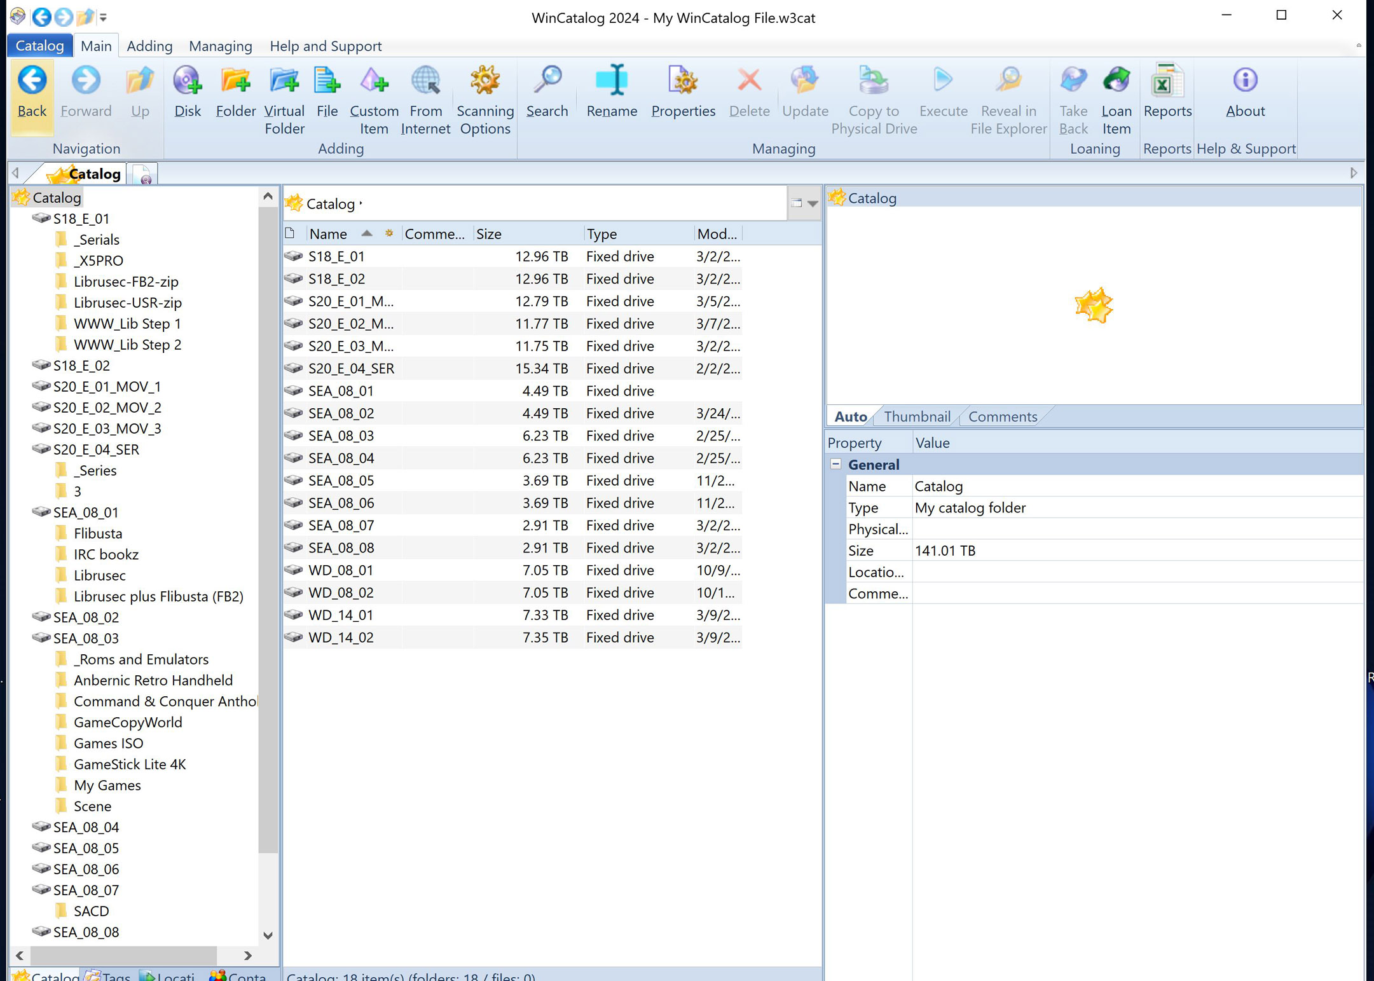Click the Rename icon
The width and height of the screenshot is (1374, 981).
(612, 81)
